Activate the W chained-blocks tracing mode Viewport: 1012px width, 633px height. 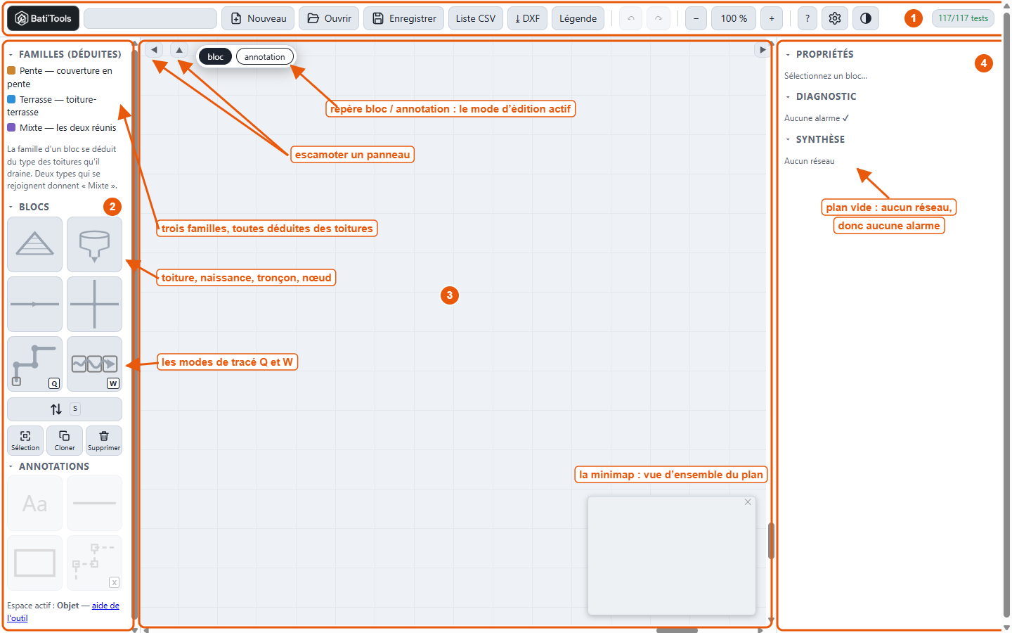[x=94, y=364]
